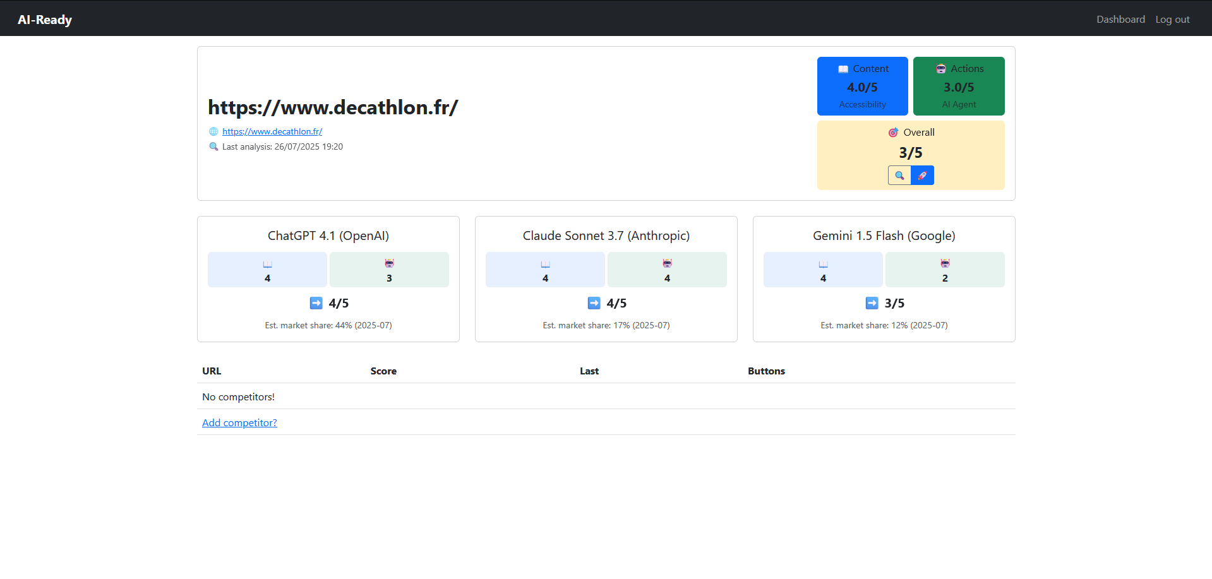Click the Last column header

[589, 371]
